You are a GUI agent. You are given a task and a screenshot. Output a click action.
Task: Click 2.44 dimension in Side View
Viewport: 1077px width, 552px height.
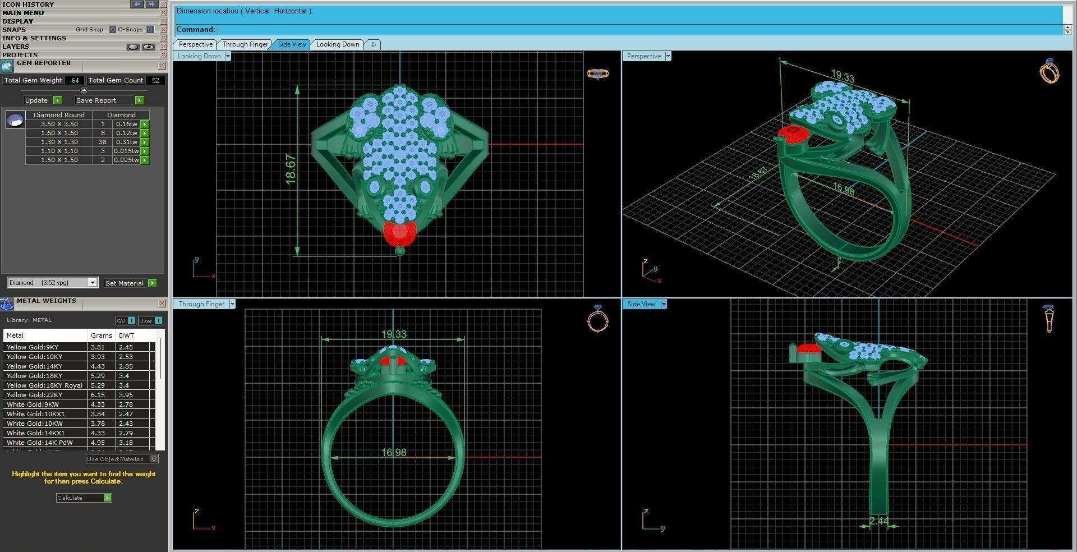click(x=878, y=521)
